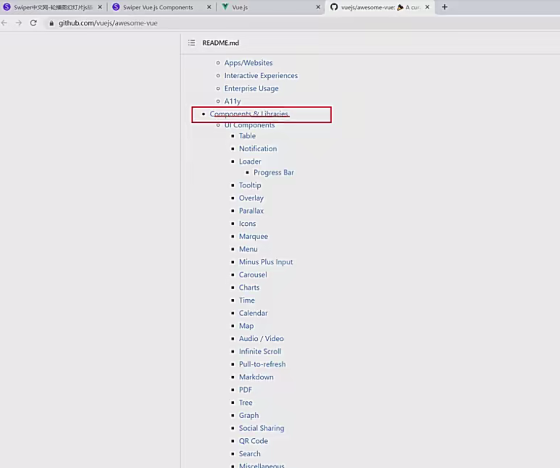560x468 pixels.
Task: Open the Minus Plus Input link
Action: point(266,261)
